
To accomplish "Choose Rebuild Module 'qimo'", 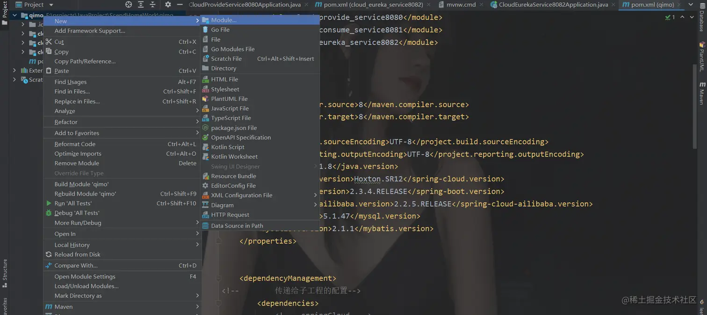I will point(123,194).
